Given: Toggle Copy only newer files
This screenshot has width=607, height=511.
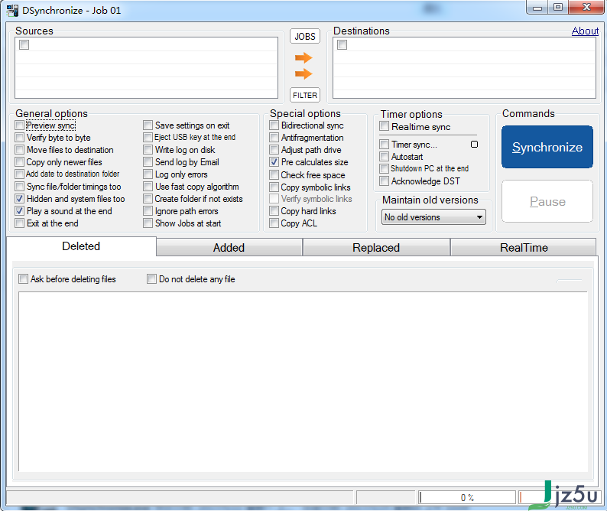Looking at the screenshot, I should coord(20,162).
